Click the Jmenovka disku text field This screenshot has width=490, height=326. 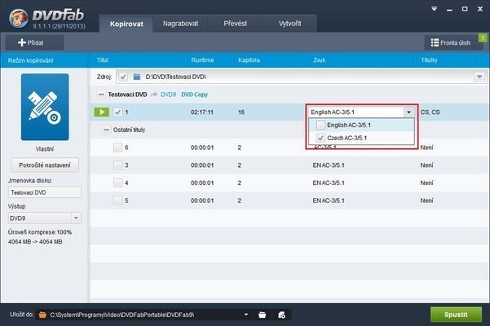(44, 192)
